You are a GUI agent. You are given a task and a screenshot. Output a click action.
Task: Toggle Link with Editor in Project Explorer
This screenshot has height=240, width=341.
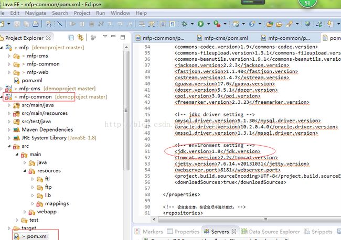pyautogui.click(x=80, y=38)
